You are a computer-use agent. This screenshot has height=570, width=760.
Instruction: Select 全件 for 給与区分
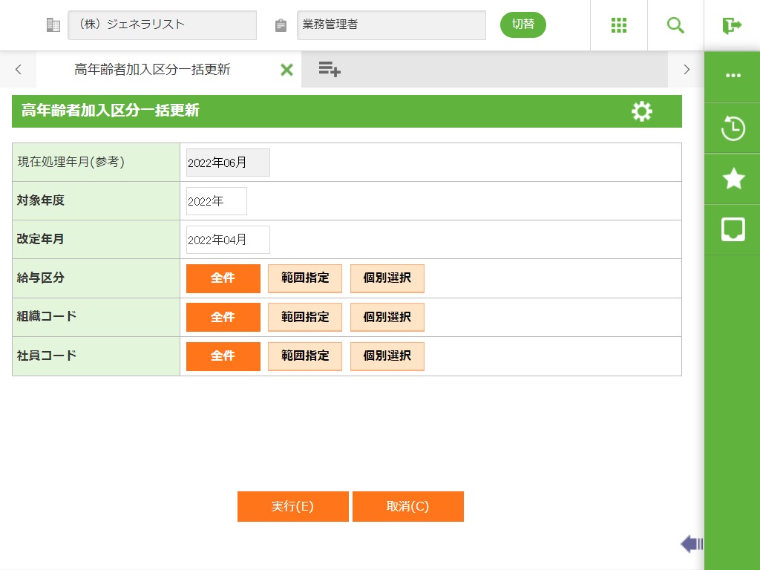(x=223, y=278)
